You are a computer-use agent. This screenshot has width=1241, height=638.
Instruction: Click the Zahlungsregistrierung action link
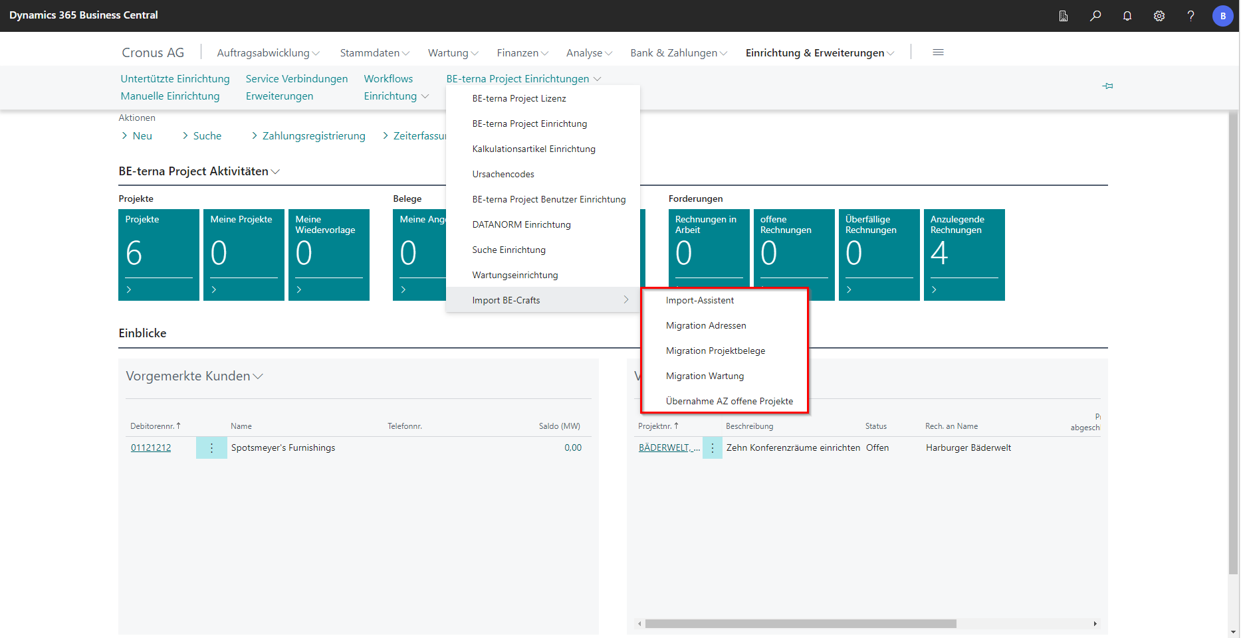coord(313,136)
